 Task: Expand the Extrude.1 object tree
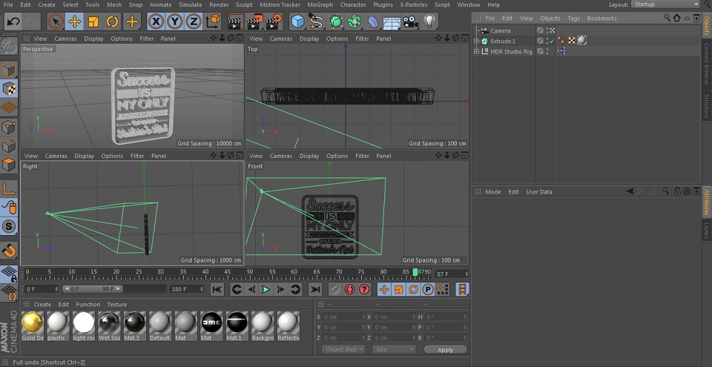pos(476,41)
